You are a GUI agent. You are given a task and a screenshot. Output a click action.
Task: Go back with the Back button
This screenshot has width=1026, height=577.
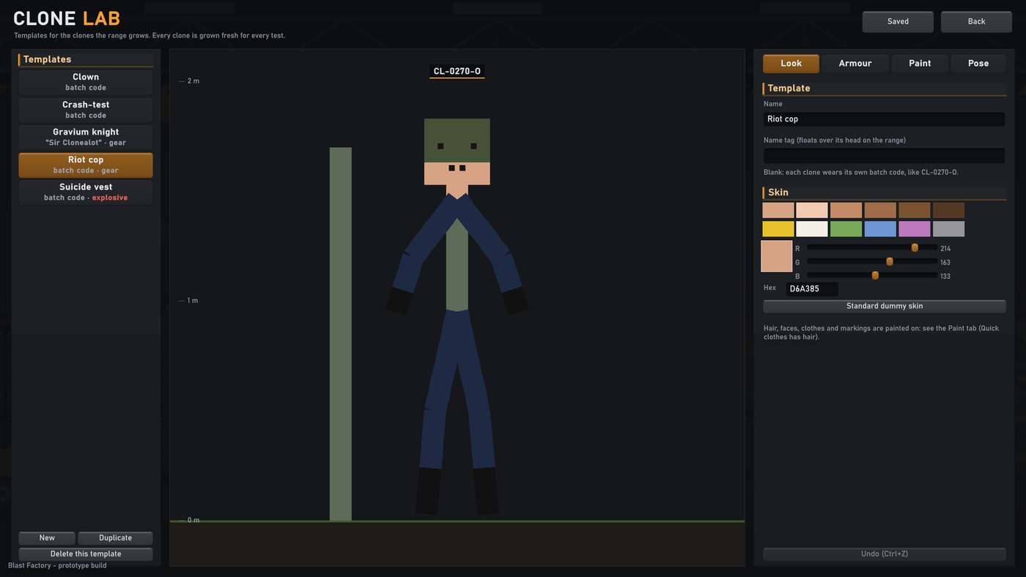[976, 22]
